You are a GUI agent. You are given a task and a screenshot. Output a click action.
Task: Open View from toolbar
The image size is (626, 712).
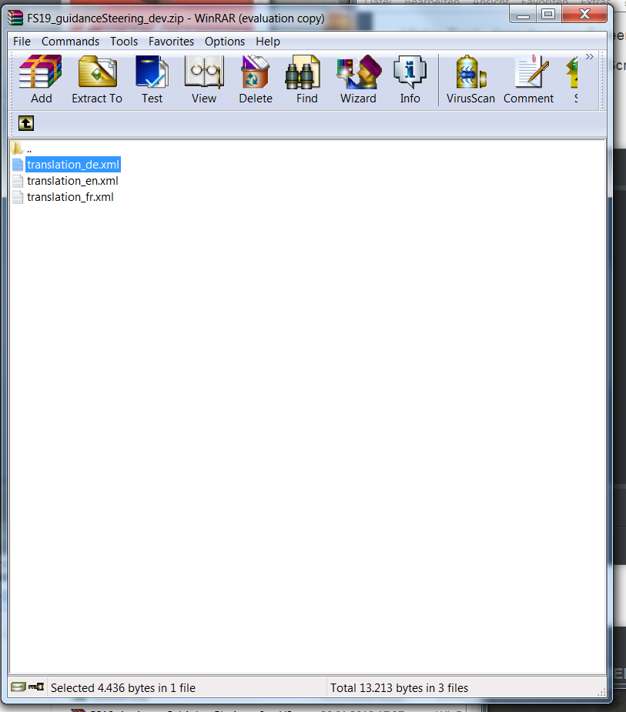(x=204, y=79)
